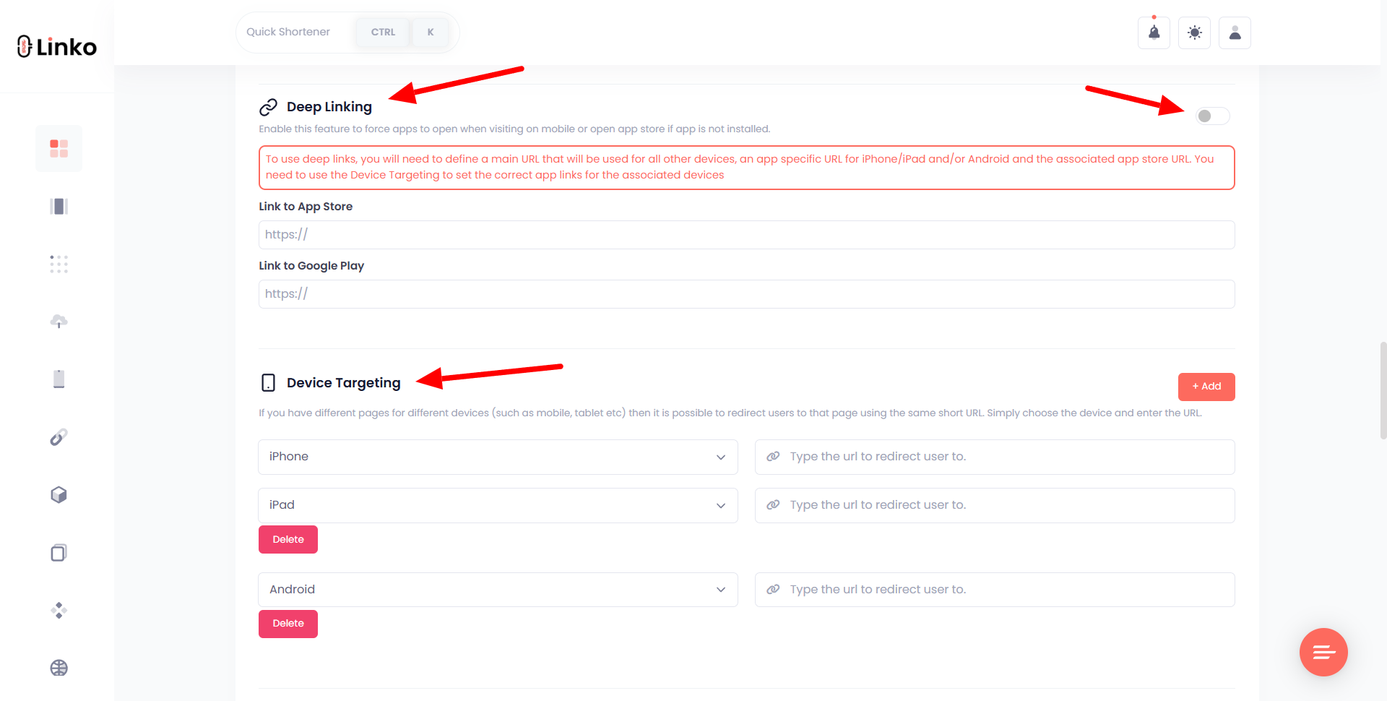
Task: Click the Link to App Store label
Action: pos(306,207)
